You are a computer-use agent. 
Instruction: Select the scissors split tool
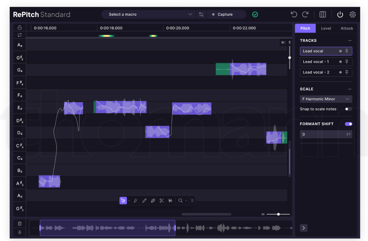(x=162, y=201)
